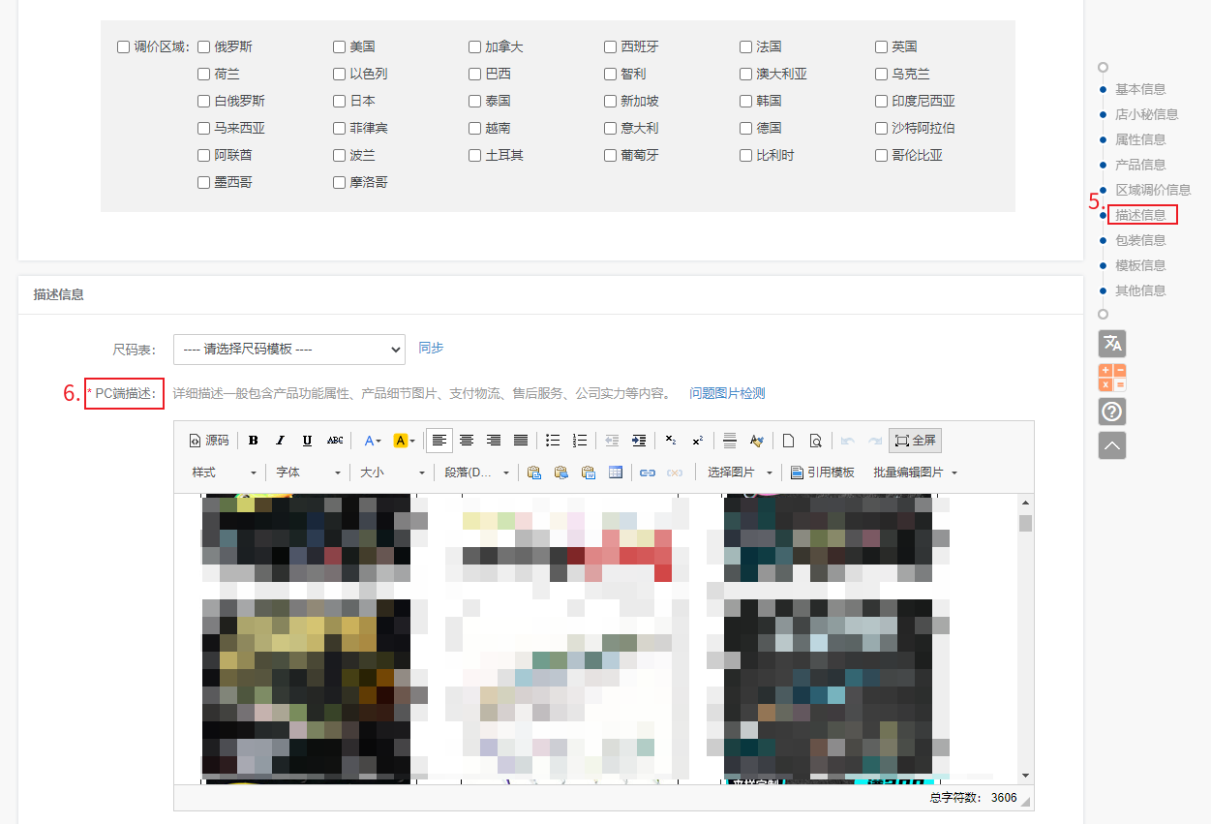This screenshot has height=824, width=1211.
Task: Apply superscript formatting
Action: [x=698, y=441]
